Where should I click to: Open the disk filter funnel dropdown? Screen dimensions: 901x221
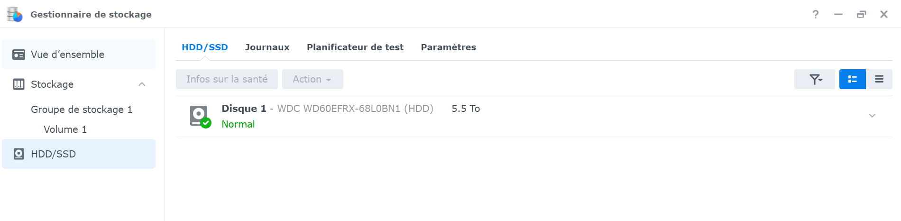(x=814, y=79)
